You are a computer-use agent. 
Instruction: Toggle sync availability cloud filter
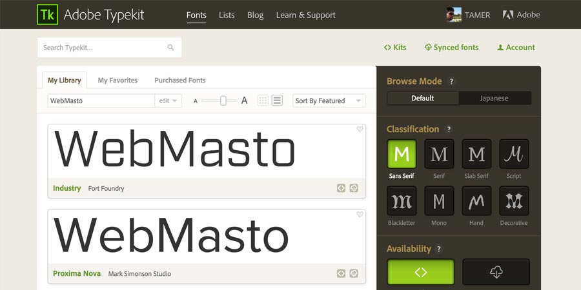pyautogui.click(x=496, y=272)
